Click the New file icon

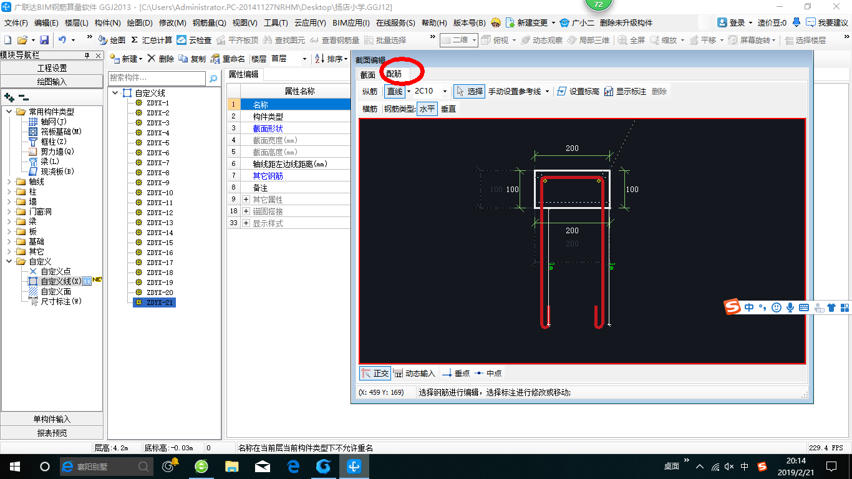pos(8,40)
